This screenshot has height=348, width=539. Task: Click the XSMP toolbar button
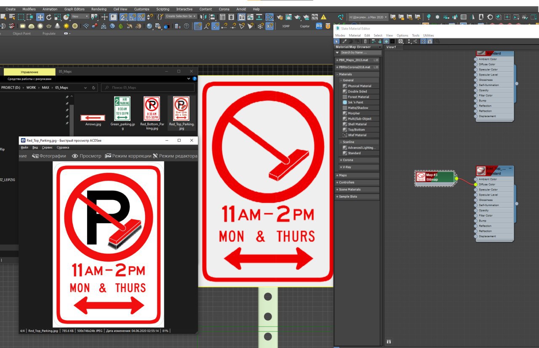(x=286, y=26)
